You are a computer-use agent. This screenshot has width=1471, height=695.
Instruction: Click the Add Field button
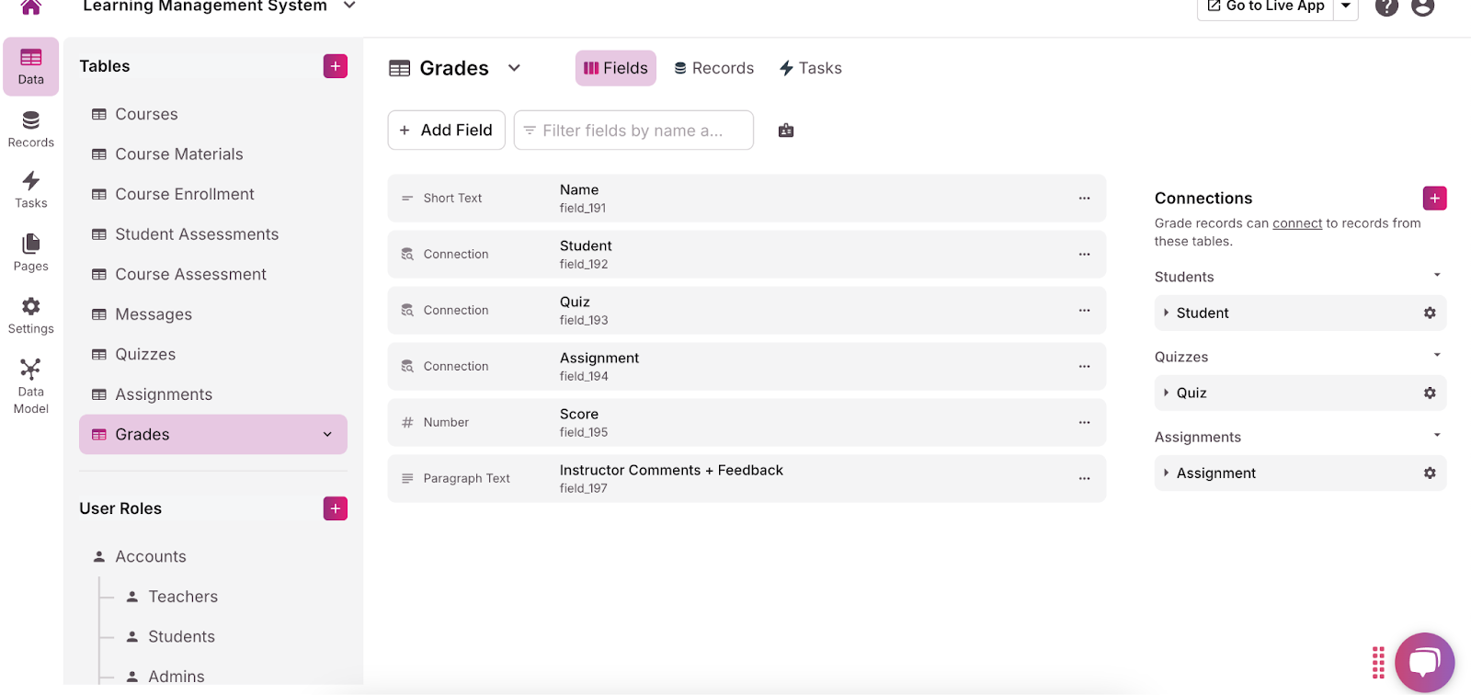(x=446, y=131)
